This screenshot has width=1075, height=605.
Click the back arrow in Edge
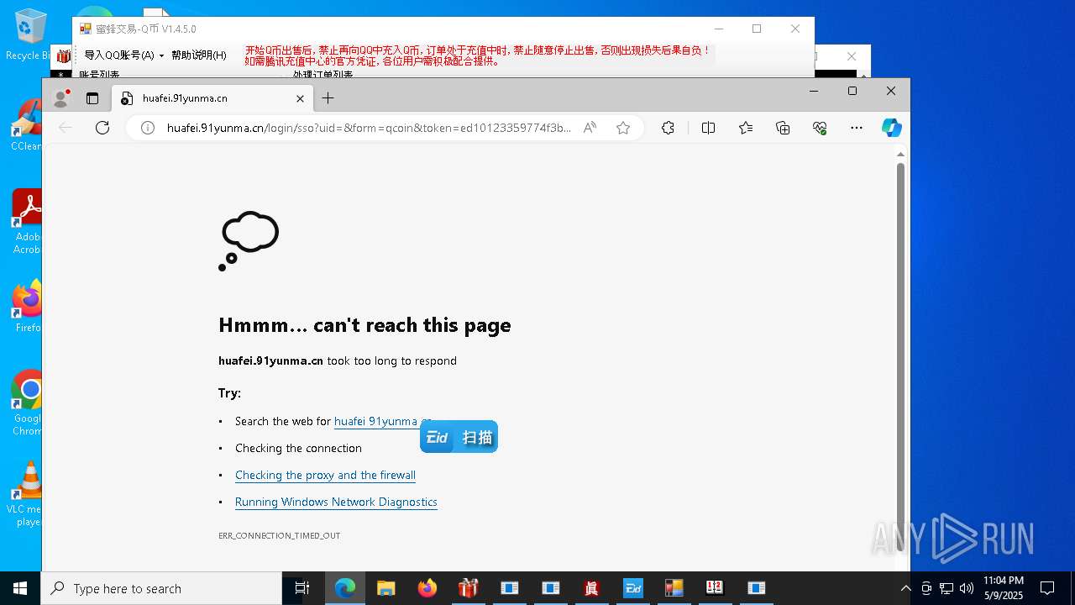point(66,128)
